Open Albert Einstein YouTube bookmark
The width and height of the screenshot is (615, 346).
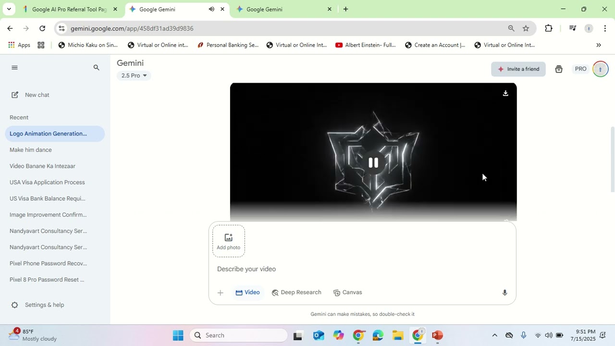point(366,45)
